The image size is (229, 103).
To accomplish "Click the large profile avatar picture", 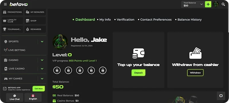I will click(60, 42).
